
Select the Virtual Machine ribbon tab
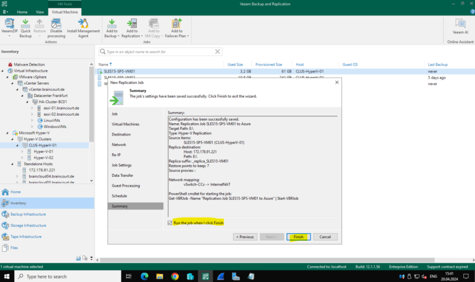(x=64, y=12)
